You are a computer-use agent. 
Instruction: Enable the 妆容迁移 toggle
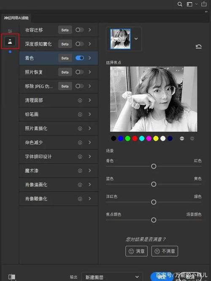point(80,30)
